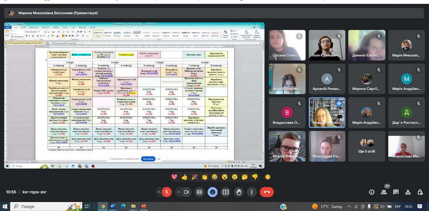Raise your hand in the meeting
Screen dimensions: 429x211
pos(239,192)
